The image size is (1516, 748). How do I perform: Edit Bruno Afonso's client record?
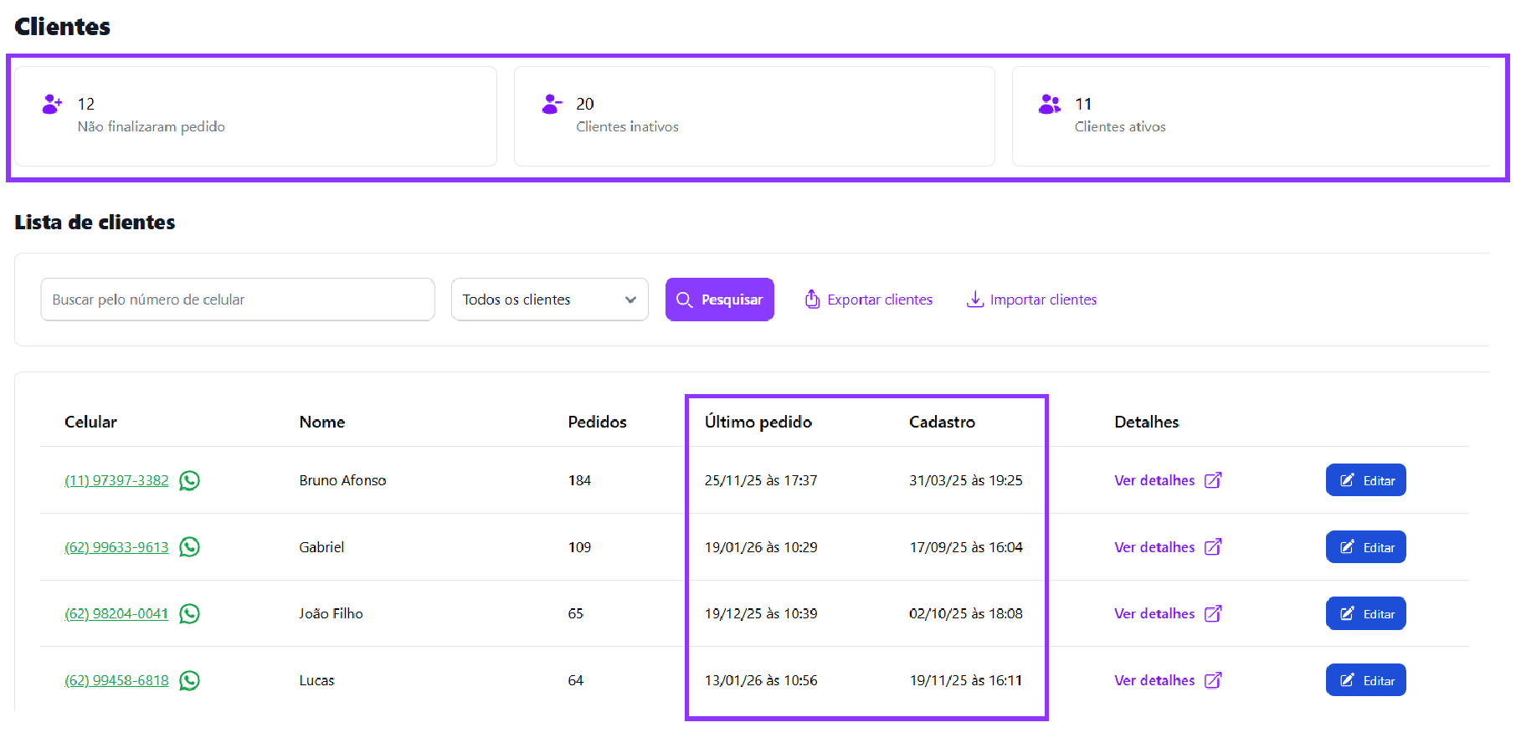(1365, 480)
